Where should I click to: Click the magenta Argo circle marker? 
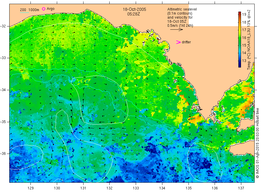click(43, 9)
